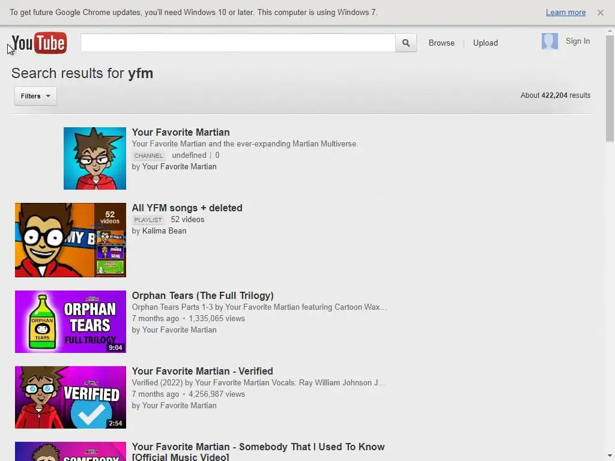This screenshot has height=461, width=615.
Task: Click the magnifying glass search button
Action: pos(406,43)
